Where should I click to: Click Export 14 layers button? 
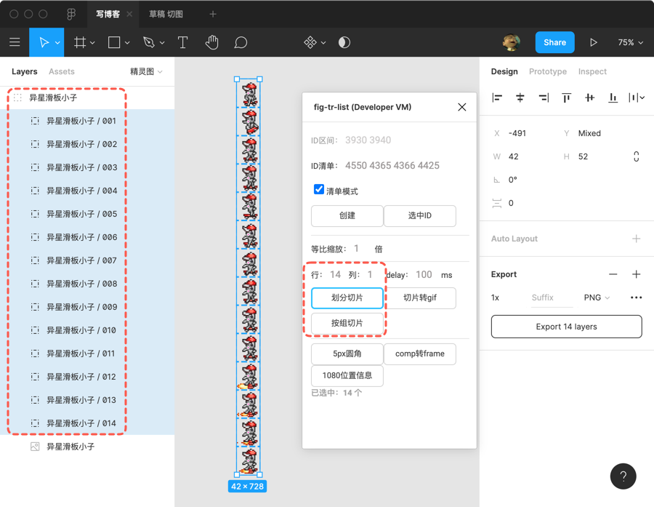tap(566, 327)
